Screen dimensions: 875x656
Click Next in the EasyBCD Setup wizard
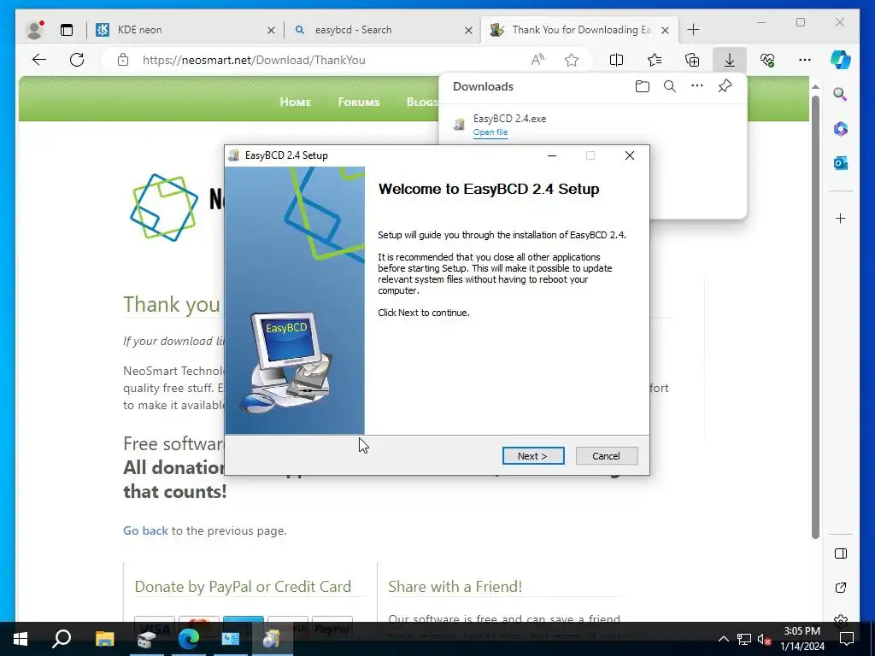click(x=533, y=456)
